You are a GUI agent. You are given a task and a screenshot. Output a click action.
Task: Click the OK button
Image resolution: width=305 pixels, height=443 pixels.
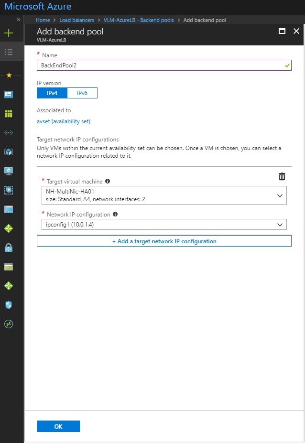point(58,426)
